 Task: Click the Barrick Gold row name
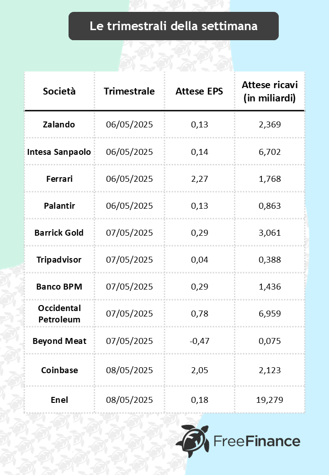coord(59,232)
